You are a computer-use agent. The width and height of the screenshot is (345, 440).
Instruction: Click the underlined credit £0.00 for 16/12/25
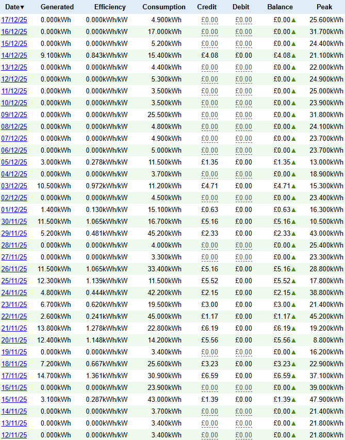(x=209, y=32)
